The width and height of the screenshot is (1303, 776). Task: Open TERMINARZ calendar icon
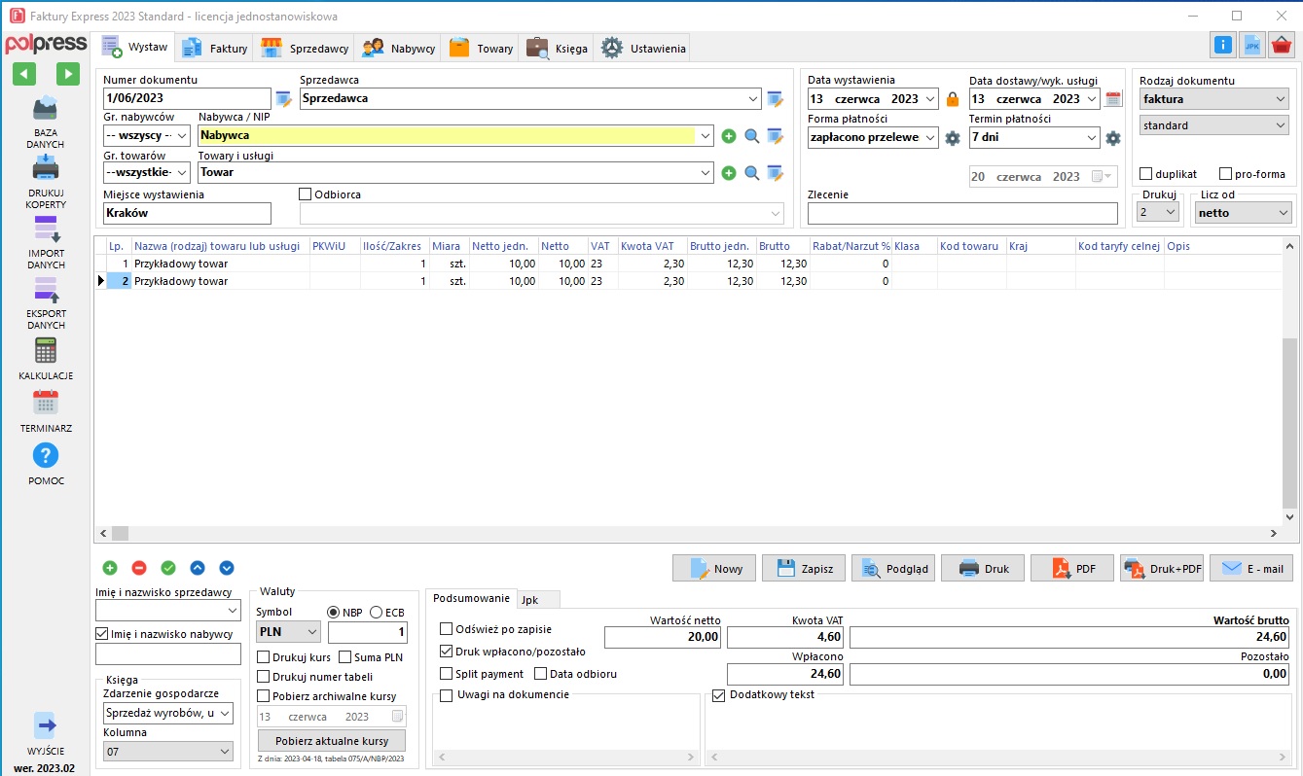click(45, 403)
